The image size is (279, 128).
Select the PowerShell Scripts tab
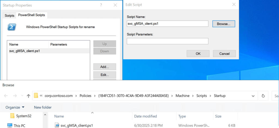32,15
